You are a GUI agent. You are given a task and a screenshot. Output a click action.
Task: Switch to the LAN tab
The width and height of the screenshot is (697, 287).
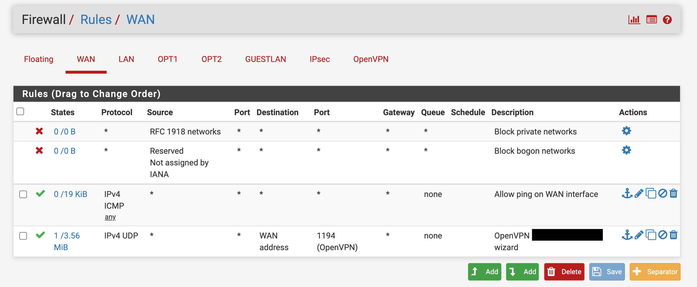point(126,59)
